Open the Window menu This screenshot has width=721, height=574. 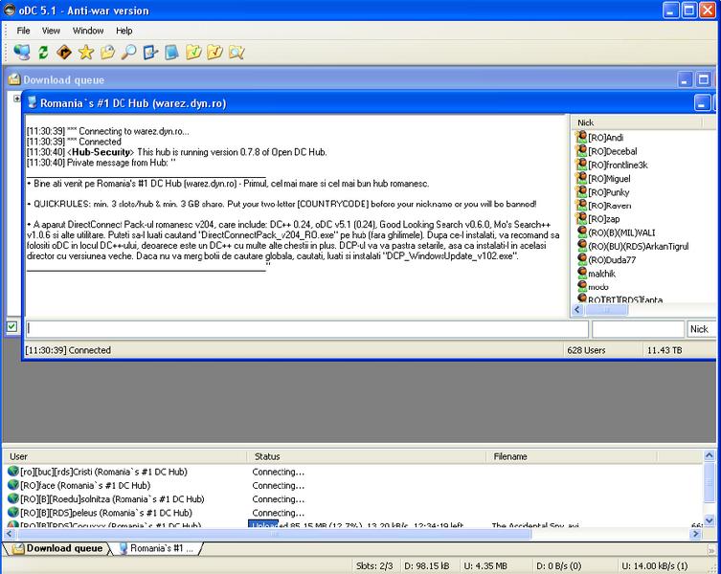tap(88, 31)
